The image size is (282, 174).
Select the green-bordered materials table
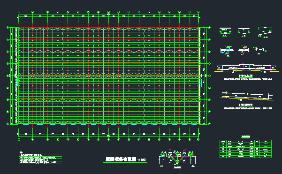(x=245, y=149)
